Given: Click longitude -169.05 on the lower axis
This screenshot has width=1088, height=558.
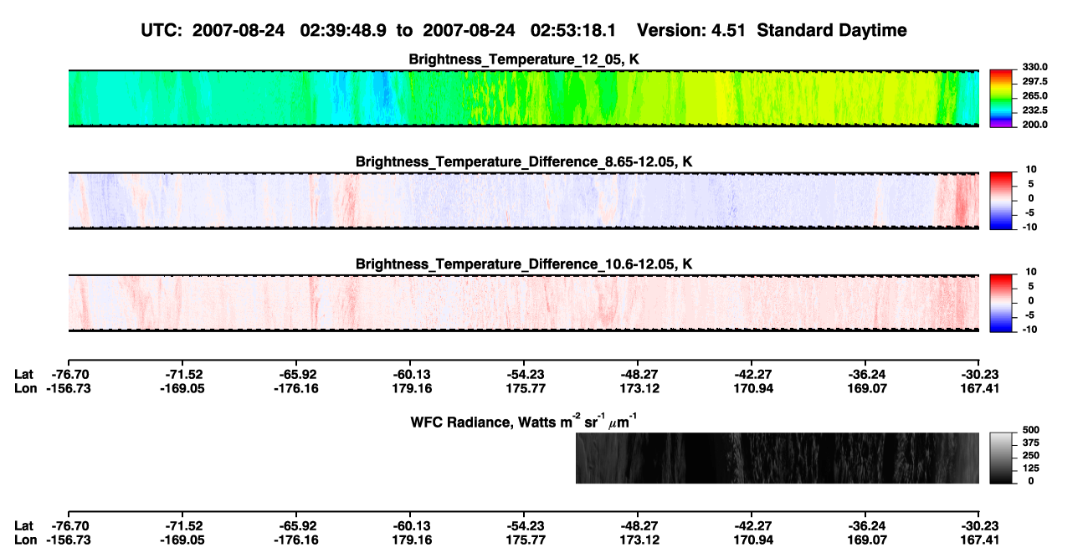Looking at the screenshot, I should (182, 540).
